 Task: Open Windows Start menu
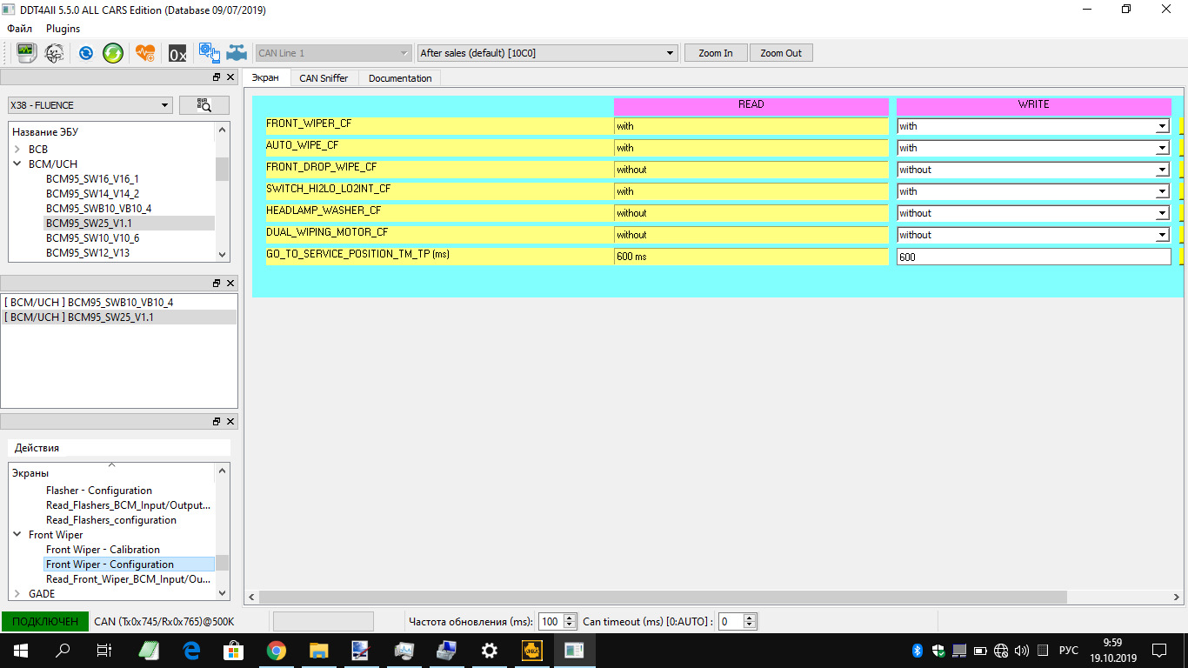click(21, 651)
